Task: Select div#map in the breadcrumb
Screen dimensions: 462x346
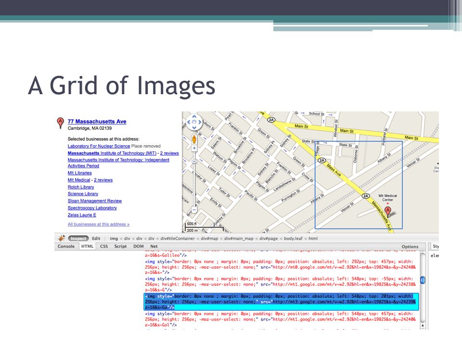Action: click(209, 238)
